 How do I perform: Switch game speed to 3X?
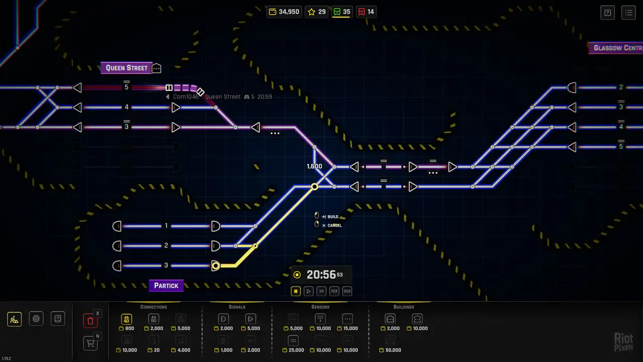(321, 291)
